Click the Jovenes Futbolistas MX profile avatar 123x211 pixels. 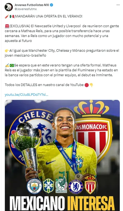[x=9, y=7]
